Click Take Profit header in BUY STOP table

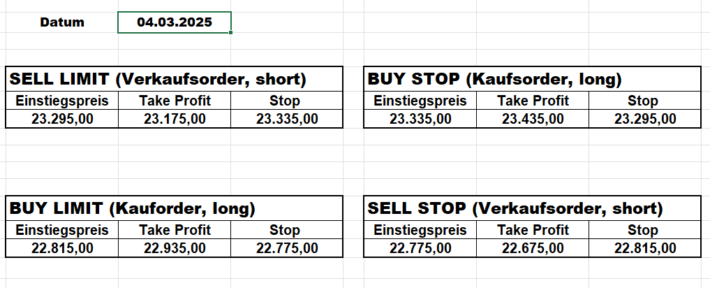[533, 101]
